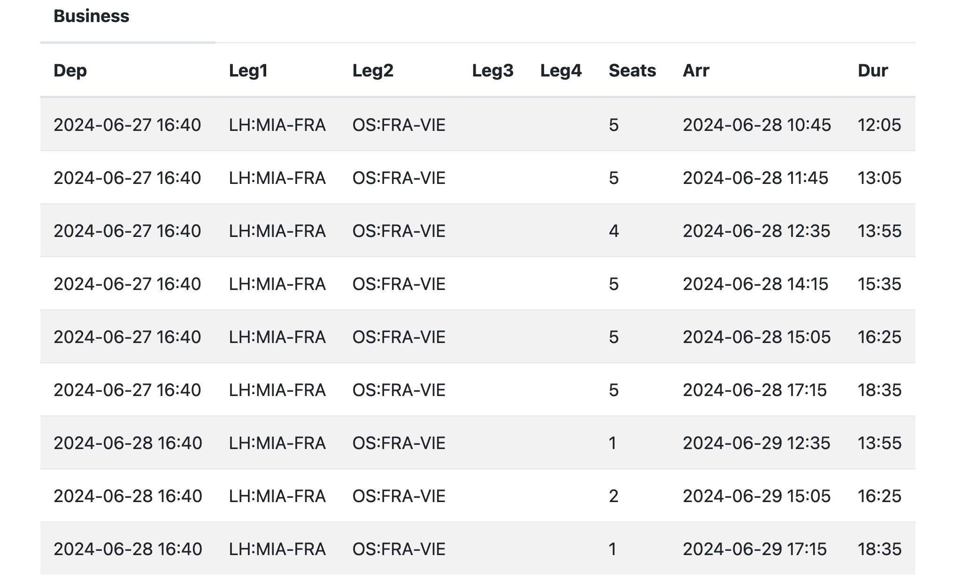The height and width of the screenshot is (587, 970).
Task: Click the Leg4 column header
Action: point(561,71)
